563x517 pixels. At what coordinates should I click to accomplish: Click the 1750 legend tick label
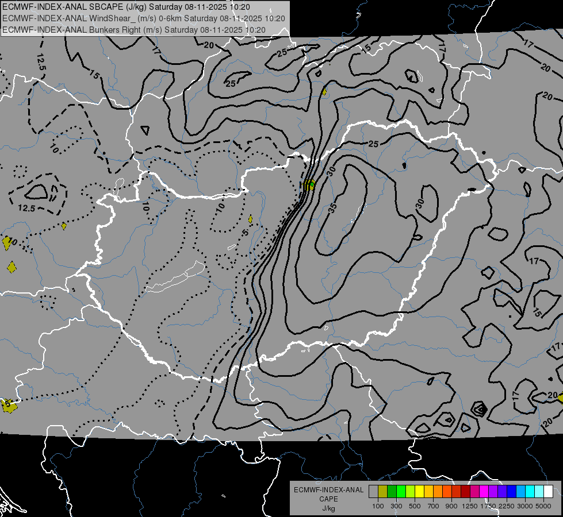coord(488,506)
